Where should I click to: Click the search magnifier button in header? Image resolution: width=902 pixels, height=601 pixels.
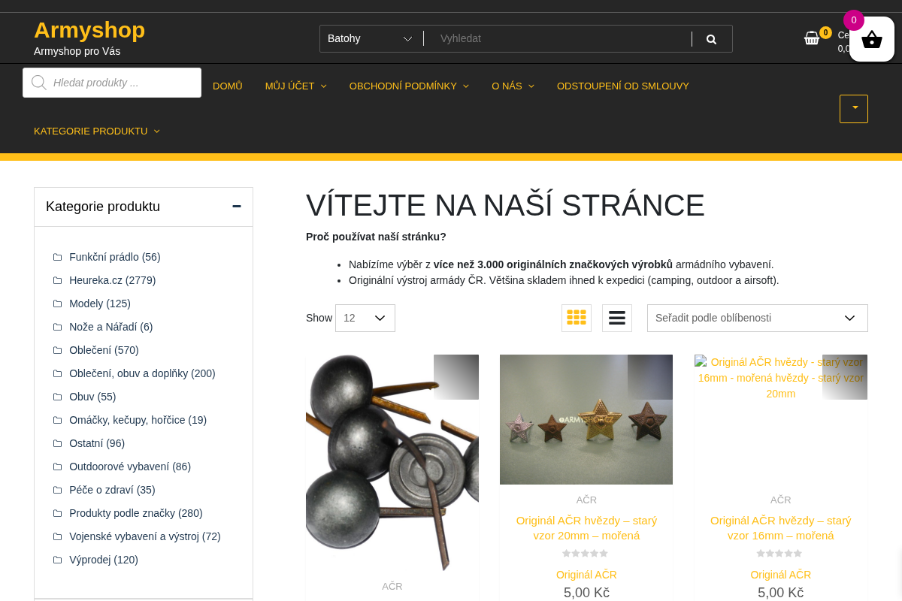711,39
